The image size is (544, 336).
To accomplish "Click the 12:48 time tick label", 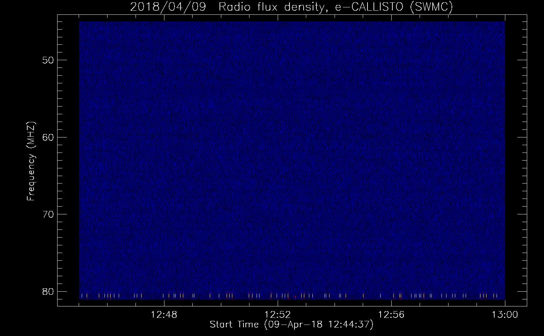I will [164, 315].
